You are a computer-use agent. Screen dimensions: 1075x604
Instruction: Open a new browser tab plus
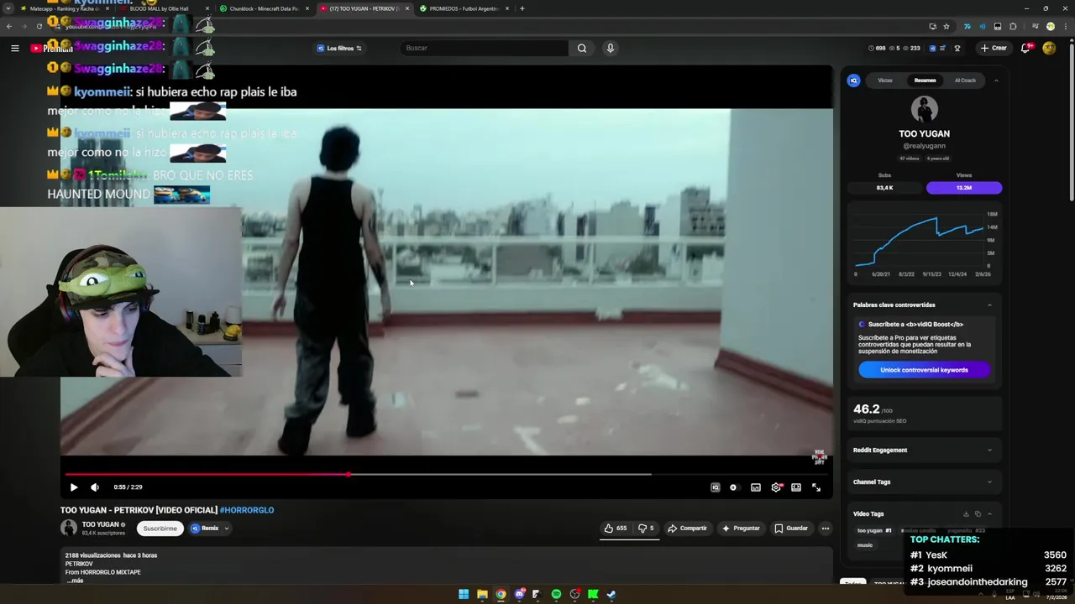[522, 8]
